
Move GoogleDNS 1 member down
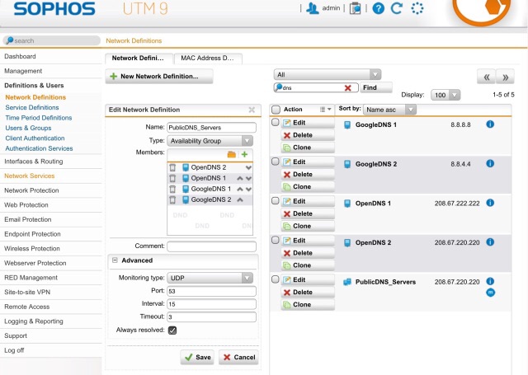point(248,189)
